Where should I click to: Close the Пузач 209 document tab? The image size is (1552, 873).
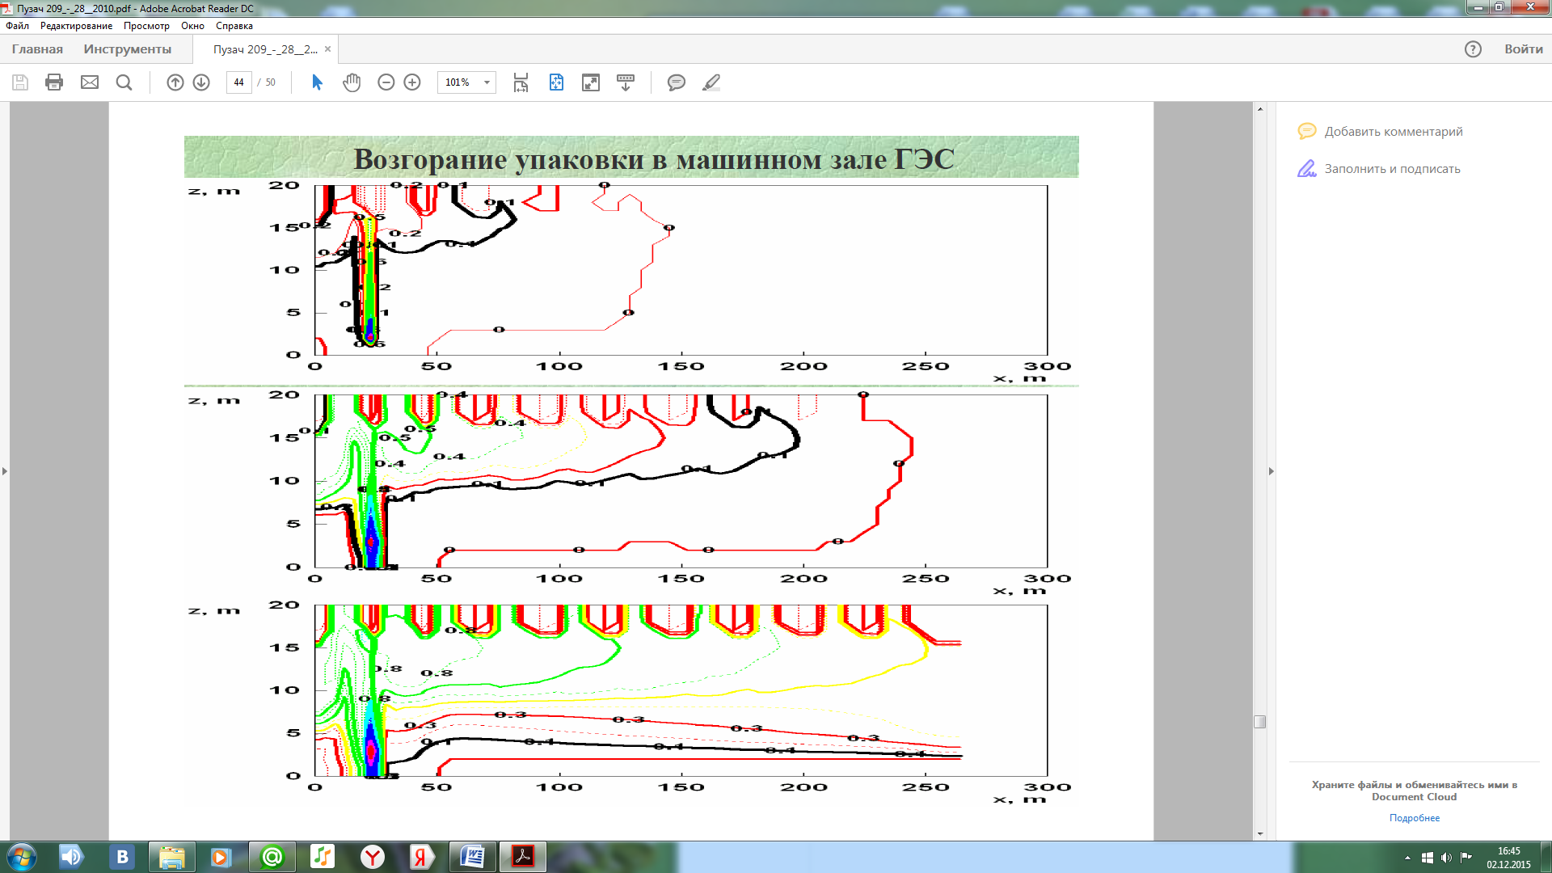click(x=327, y=49)
